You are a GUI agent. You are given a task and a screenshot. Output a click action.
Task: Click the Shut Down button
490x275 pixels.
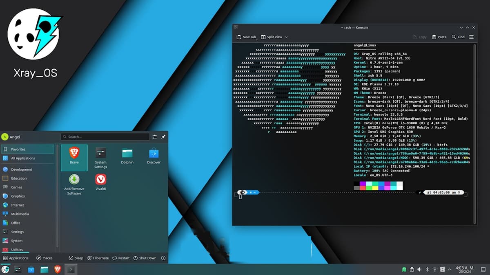(x=145, y=258)
